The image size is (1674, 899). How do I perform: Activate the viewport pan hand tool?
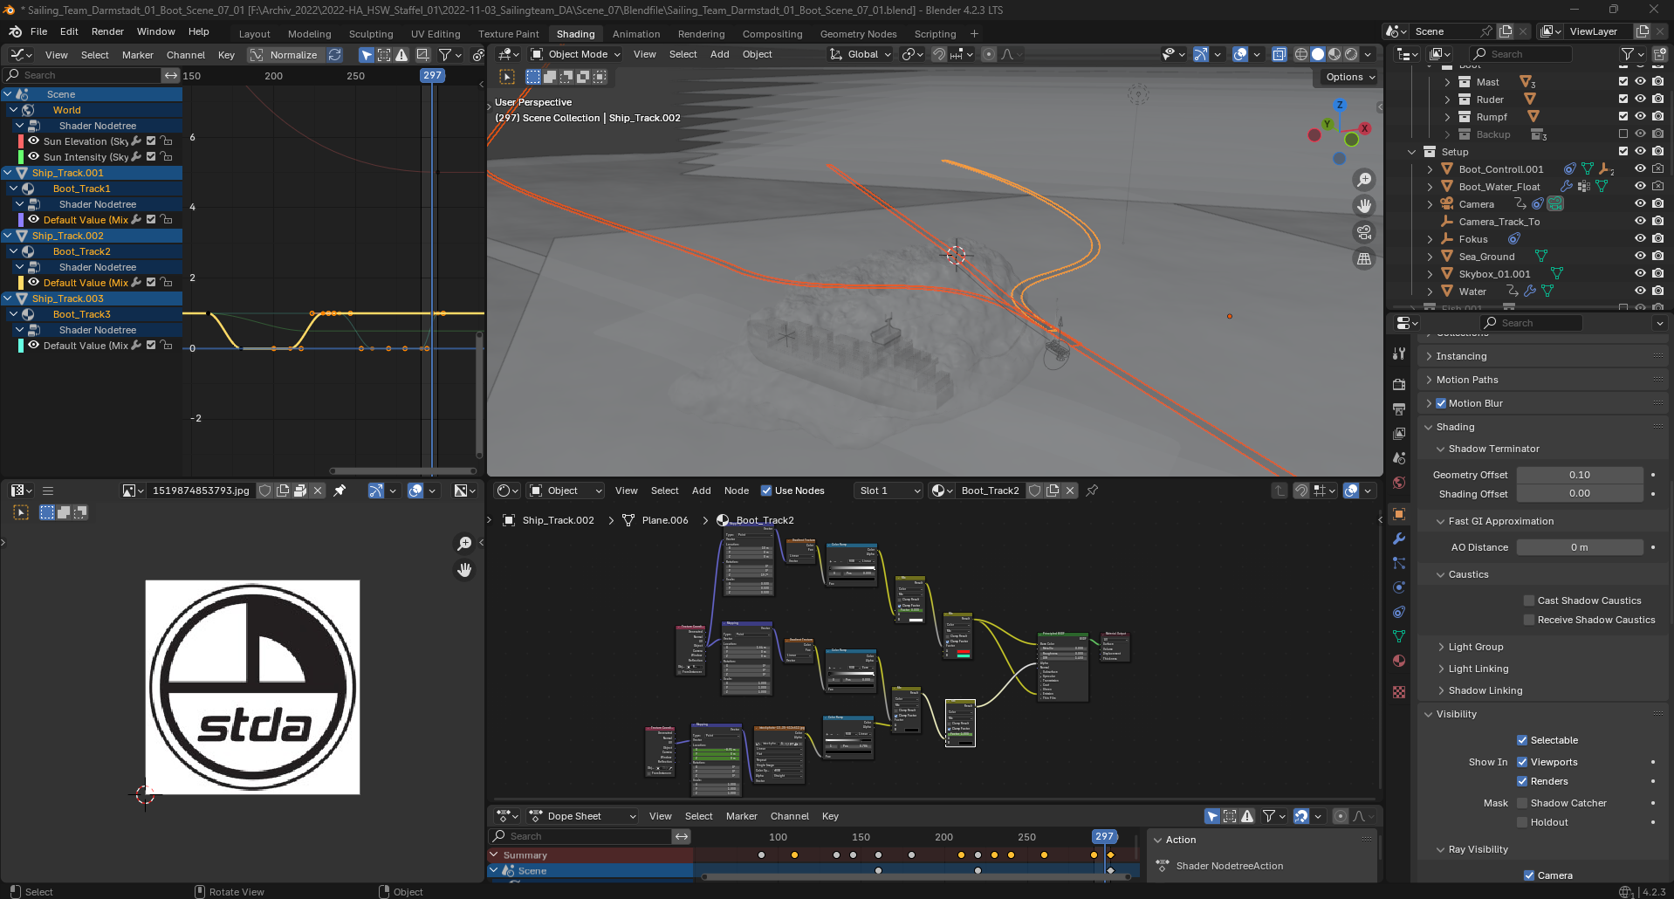[1363, 206]
